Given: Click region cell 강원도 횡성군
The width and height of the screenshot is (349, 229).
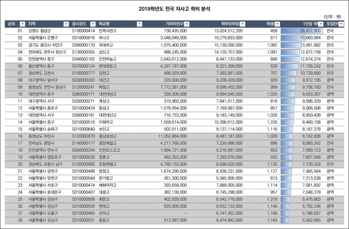Looking at the screenshot, I should pos(39,31).
